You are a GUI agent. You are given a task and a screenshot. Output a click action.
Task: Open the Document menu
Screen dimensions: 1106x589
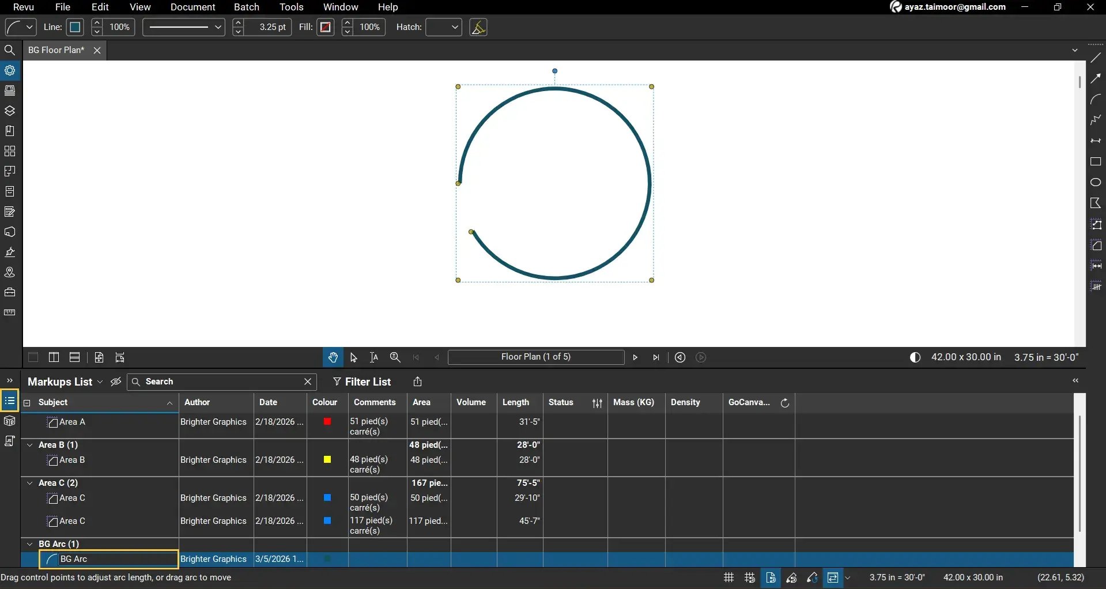(x=192, y=7)
